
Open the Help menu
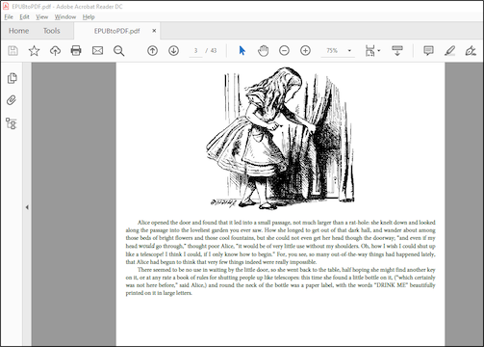point(89,16)
